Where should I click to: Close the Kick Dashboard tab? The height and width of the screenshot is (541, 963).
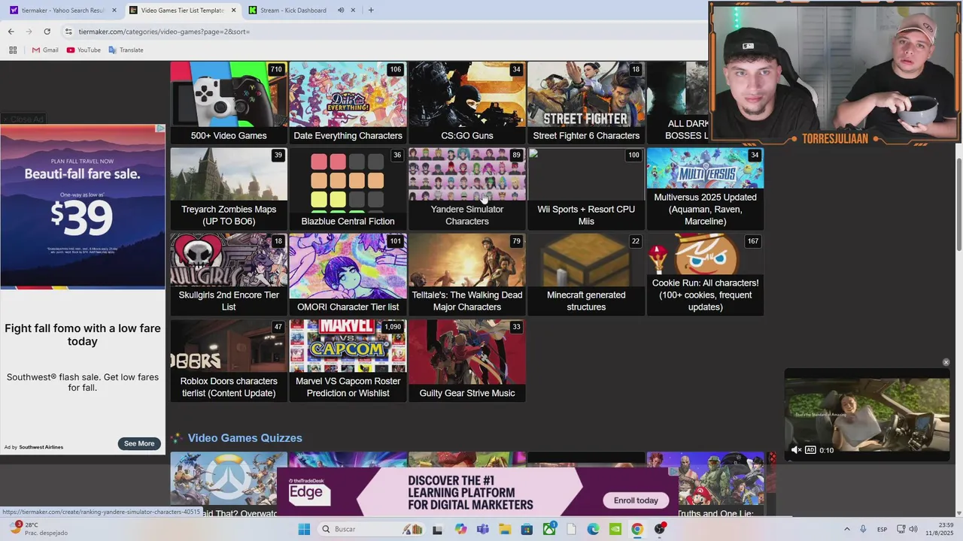[353, 11]
